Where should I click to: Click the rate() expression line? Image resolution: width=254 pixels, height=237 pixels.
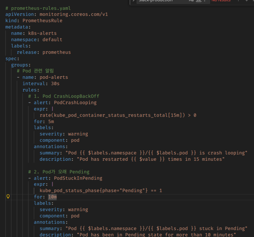[x=117, y=115]
